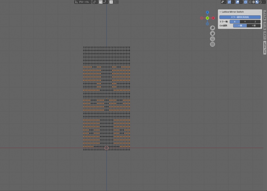Click the panel drag grip dots

click(260, 12)
